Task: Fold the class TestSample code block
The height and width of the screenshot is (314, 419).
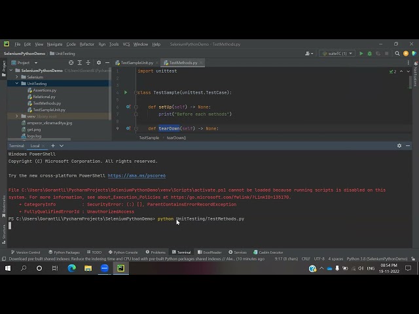Action: tap(136, 93)
